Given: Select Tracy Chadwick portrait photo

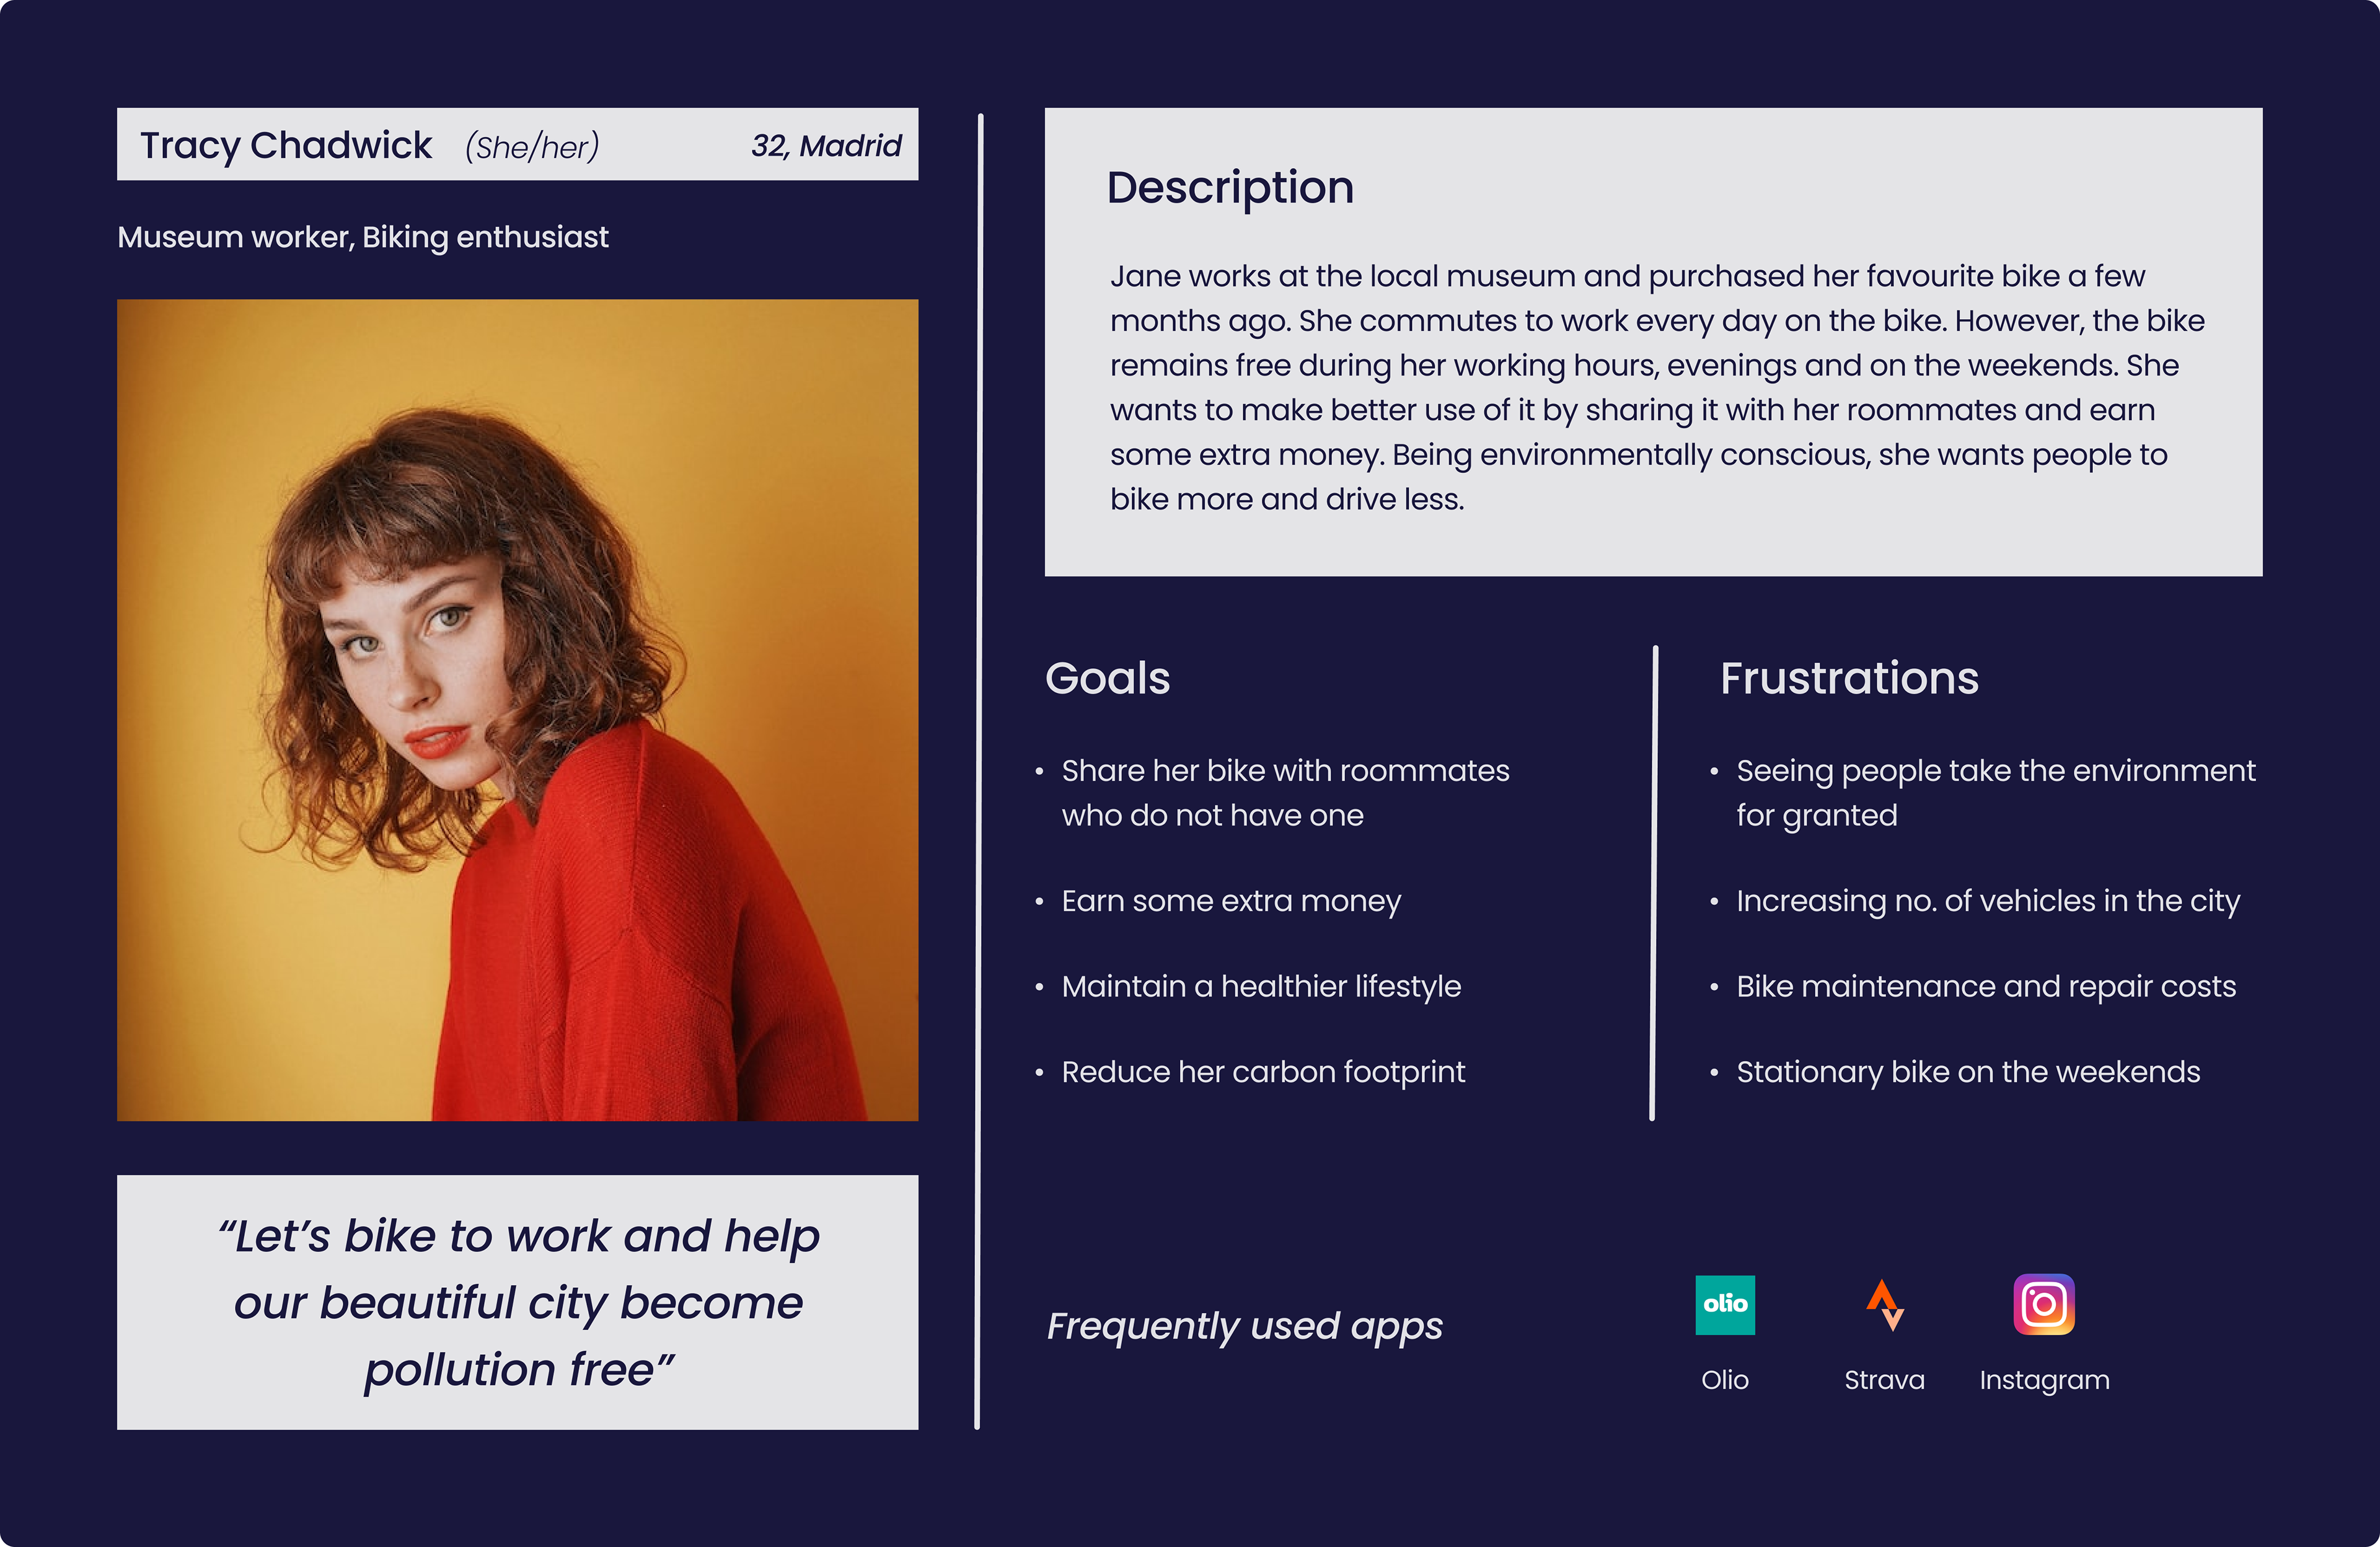Looking at the screenshot, I should (517, 709).
